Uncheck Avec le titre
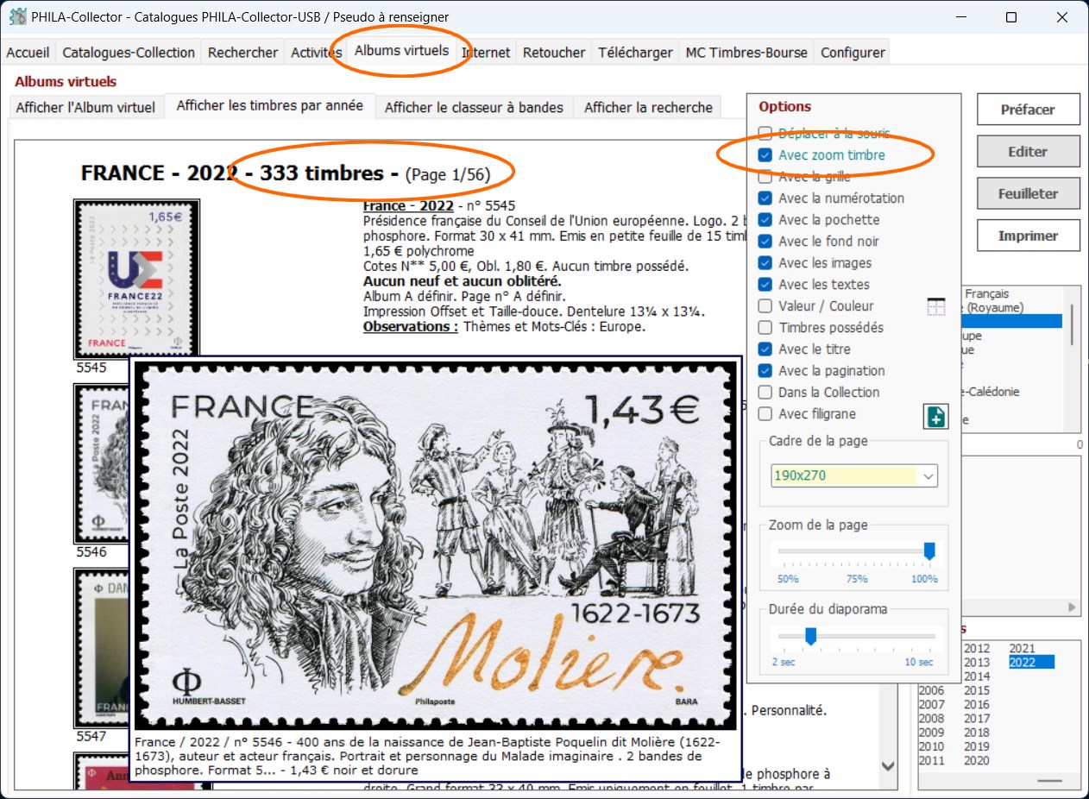 (765, 349)
